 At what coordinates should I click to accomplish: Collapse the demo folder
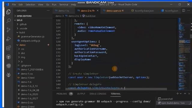[22, 45]
